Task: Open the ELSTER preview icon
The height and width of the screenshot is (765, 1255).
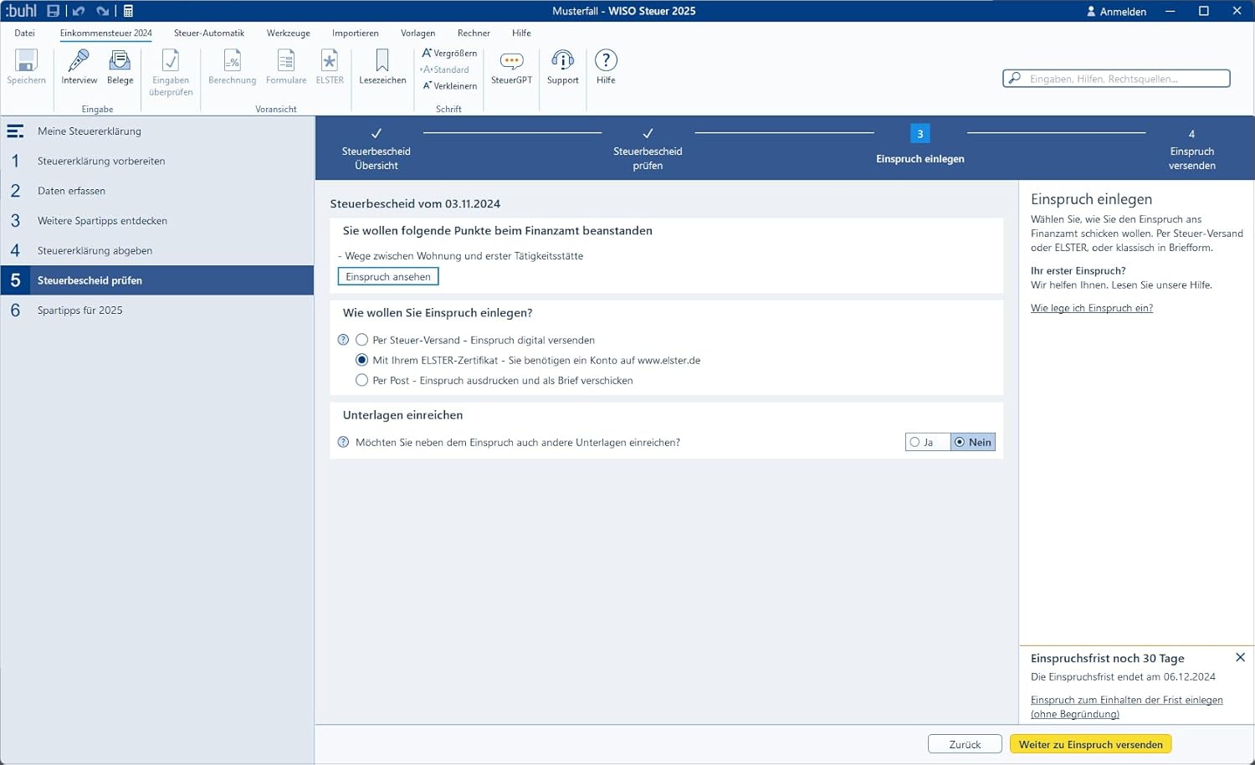Action: [330, 67]
